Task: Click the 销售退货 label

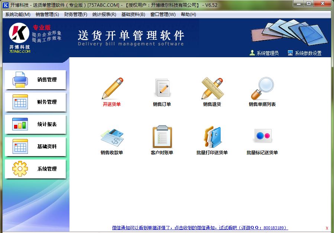Action: (x=212, y=104)
